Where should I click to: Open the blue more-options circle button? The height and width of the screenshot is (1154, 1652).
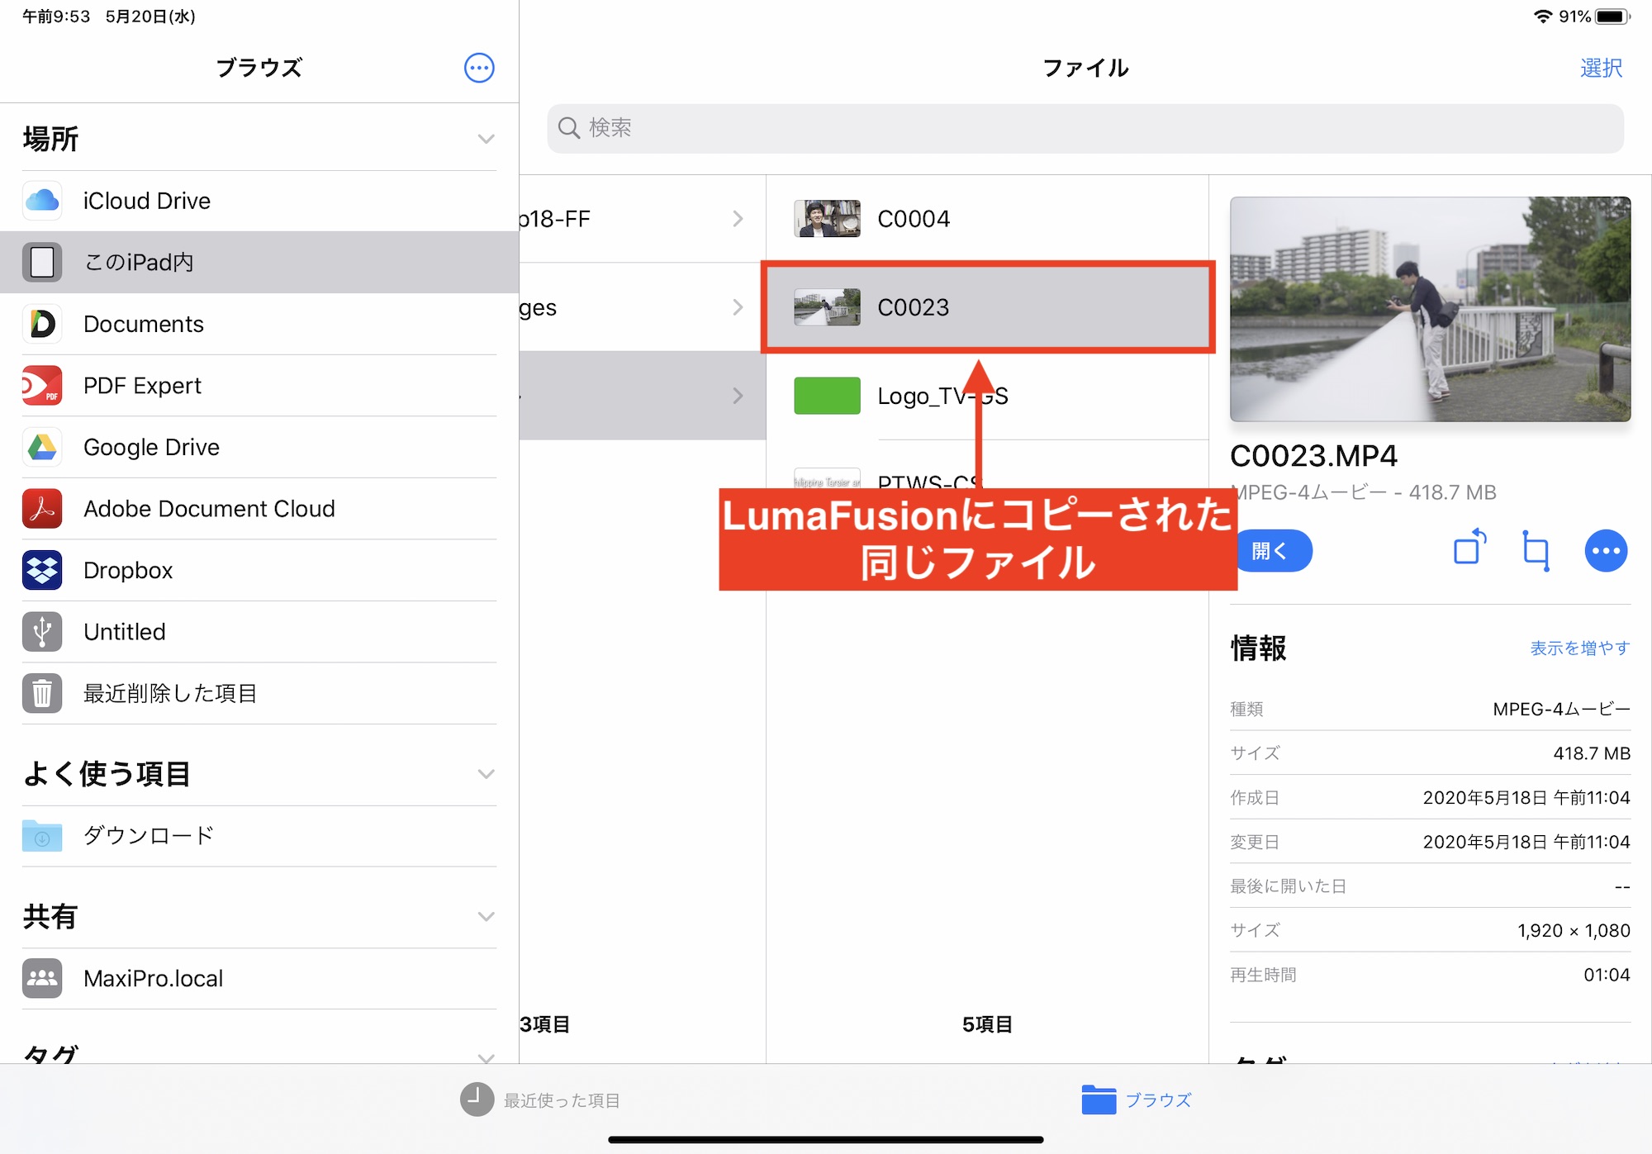click(1605, 551)
